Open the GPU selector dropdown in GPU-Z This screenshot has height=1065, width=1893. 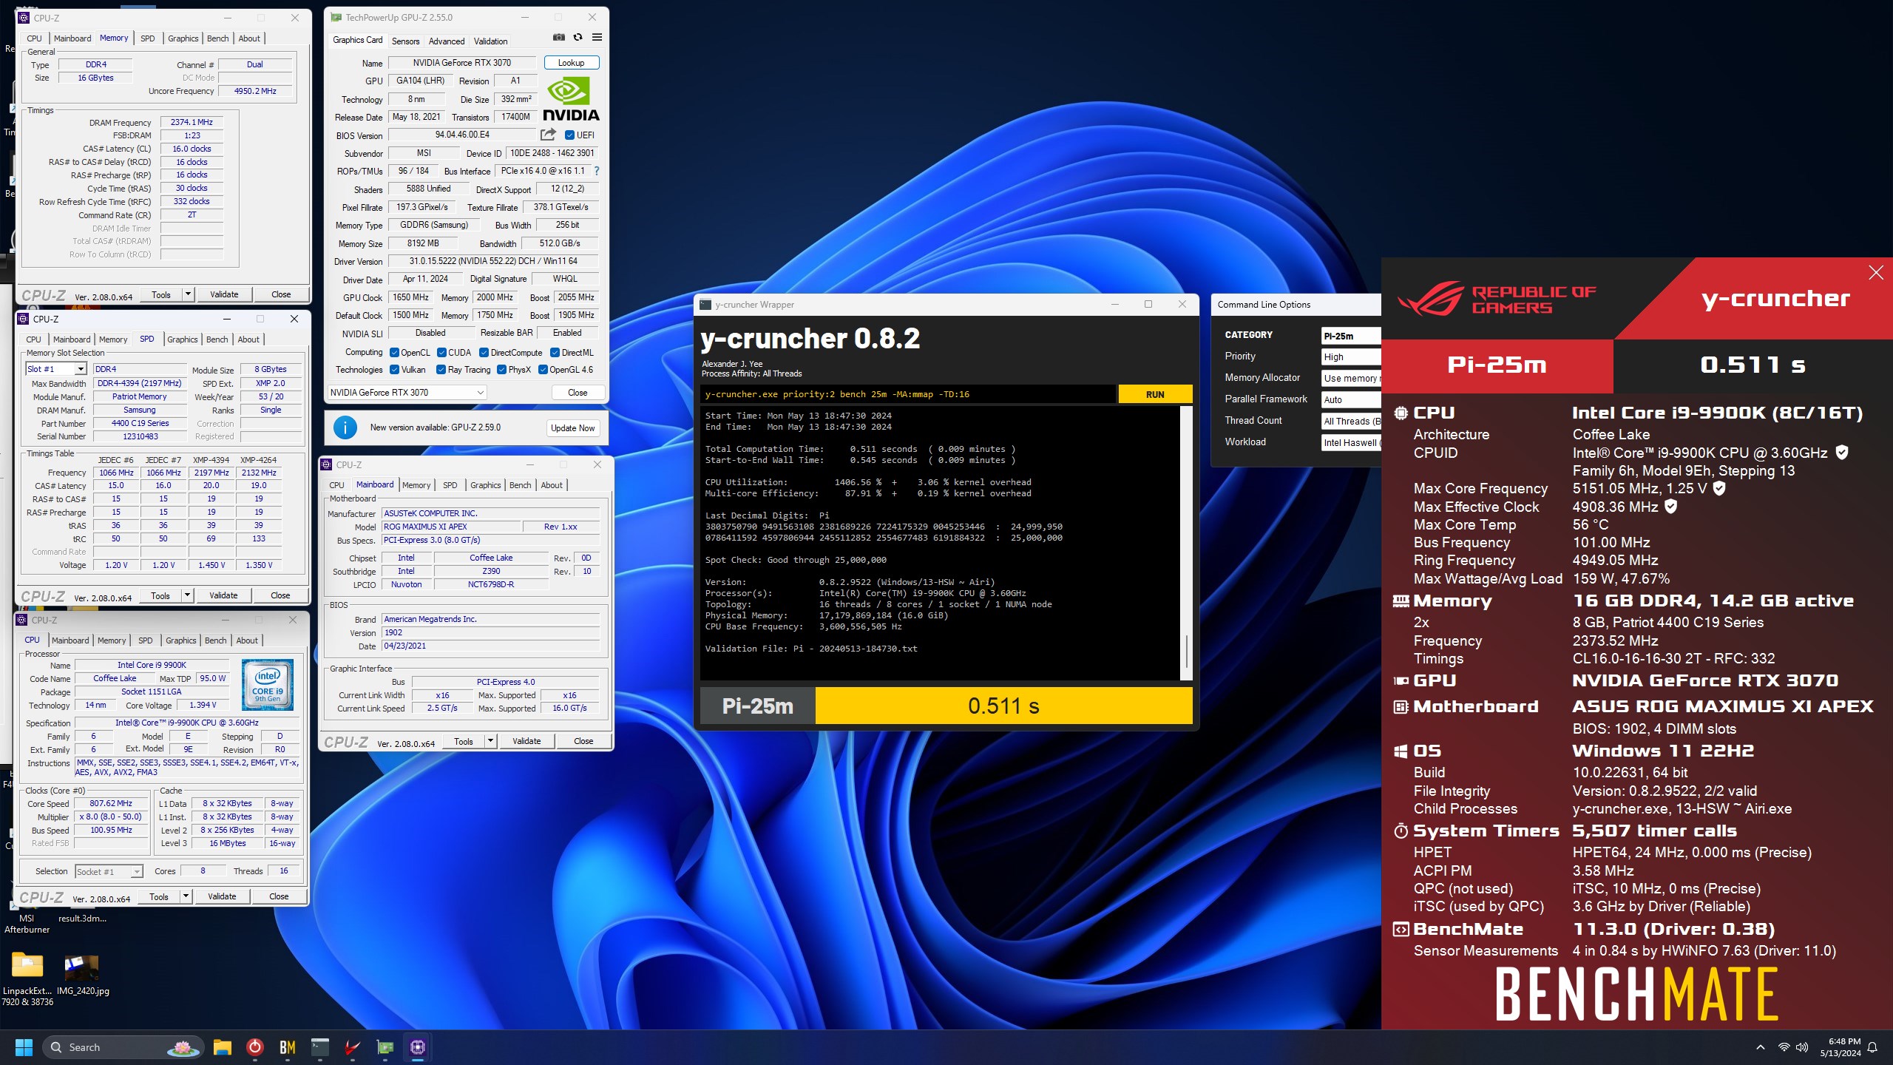[x=407, y=393]
